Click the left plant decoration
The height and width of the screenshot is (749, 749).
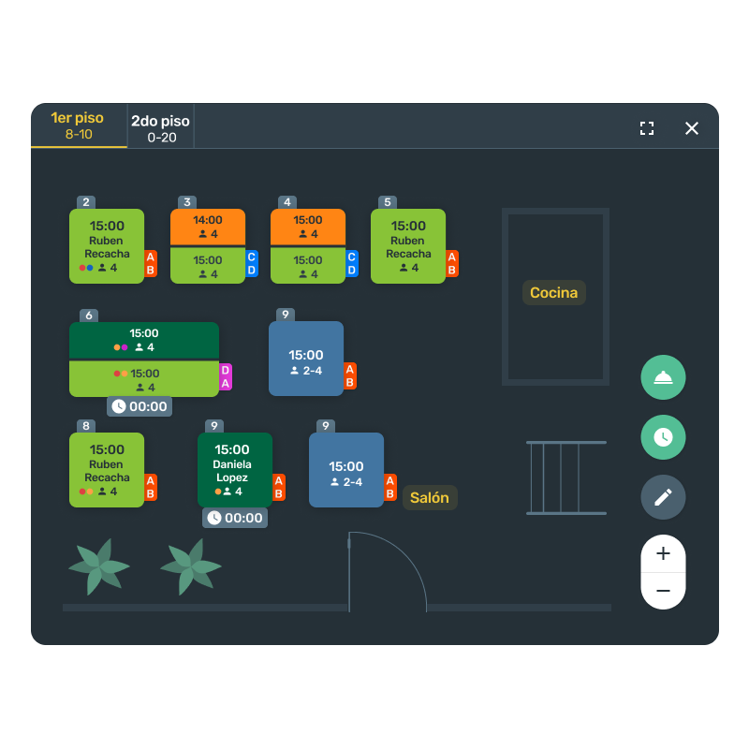click(99, 566)
